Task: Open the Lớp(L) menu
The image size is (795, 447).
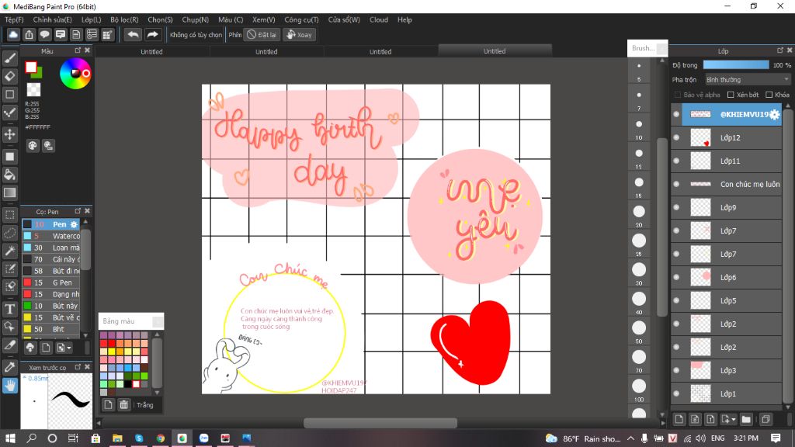Action: coord(92,19)
